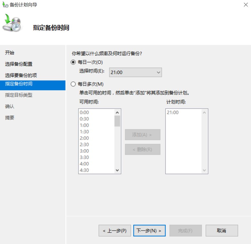
Task: Click down arrow of 计划时间 list scrollbar
Action: point(204,170)
